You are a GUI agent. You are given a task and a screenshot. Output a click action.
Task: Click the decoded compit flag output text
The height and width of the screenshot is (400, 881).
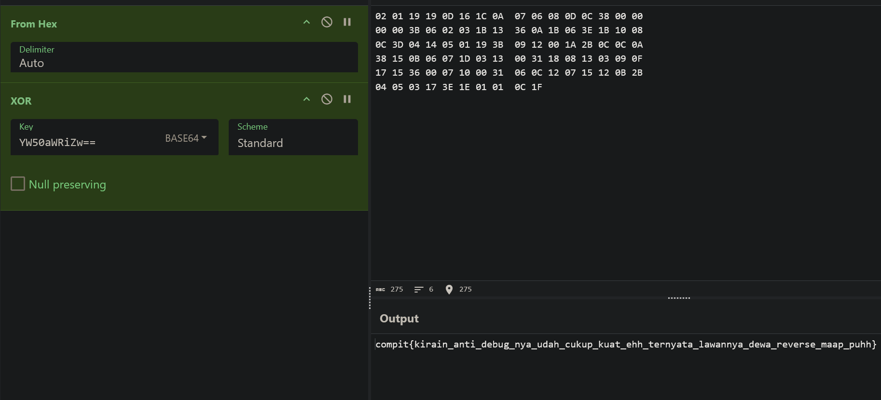coord(625,345)
